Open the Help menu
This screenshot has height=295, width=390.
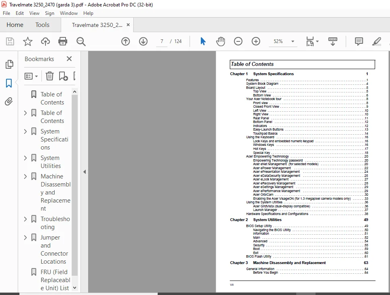pyautogui.click(x=88, y=13)
